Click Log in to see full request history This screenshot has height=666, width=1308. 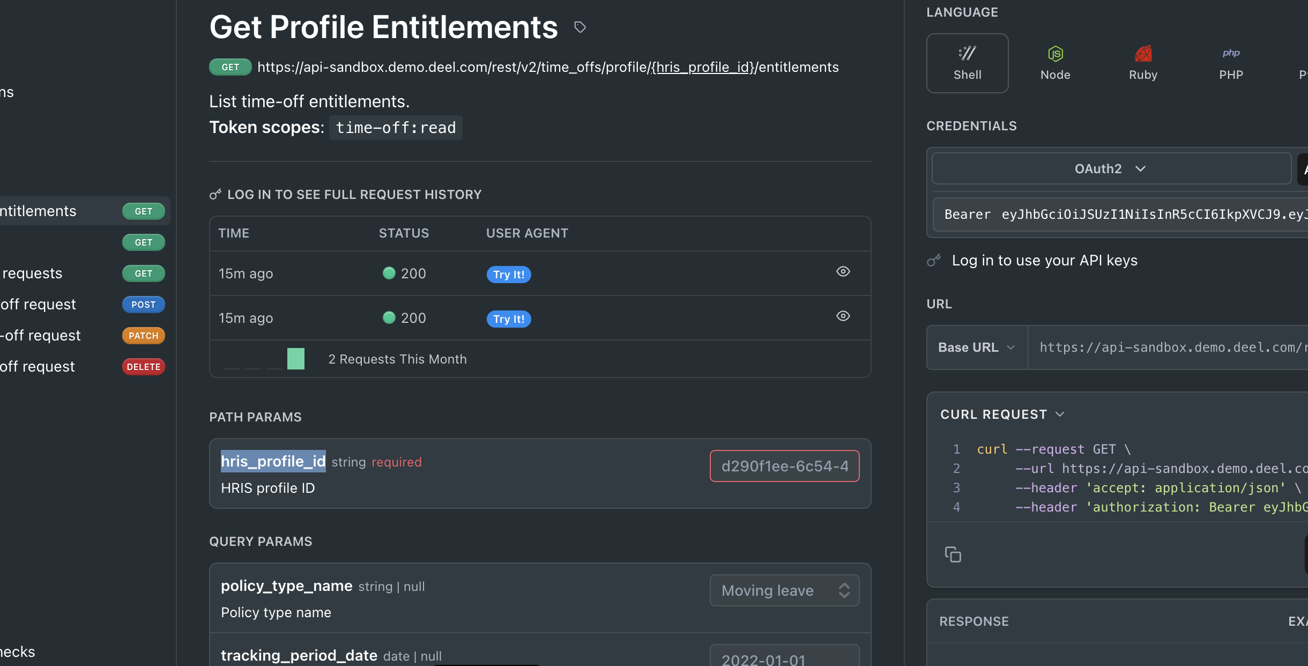tap(354, 194)
